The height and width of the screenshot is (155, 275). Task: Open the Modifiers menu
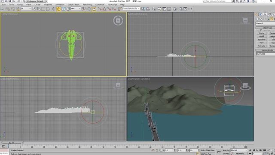(48, 5)
